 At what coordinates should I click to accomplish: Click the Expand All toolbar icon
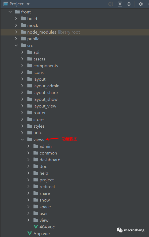(x=120, y=4)
